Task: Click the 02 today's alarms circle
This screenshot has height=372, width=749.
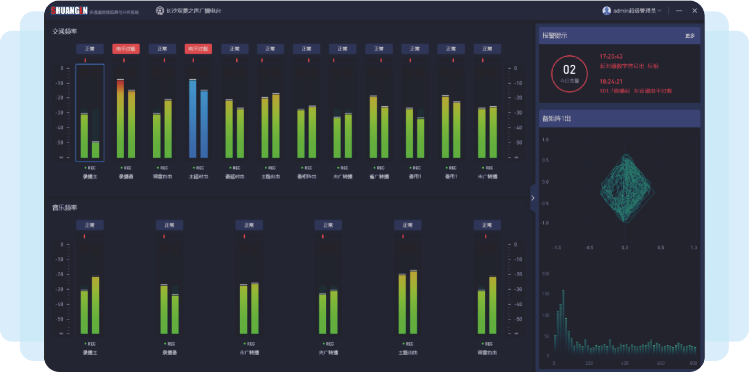Action: (x=569, y=73)
